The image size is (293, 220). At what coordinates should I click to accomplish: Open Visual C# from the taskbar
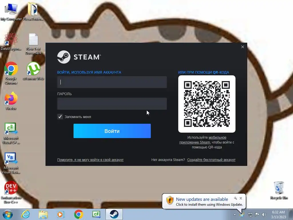click(96, 214)
